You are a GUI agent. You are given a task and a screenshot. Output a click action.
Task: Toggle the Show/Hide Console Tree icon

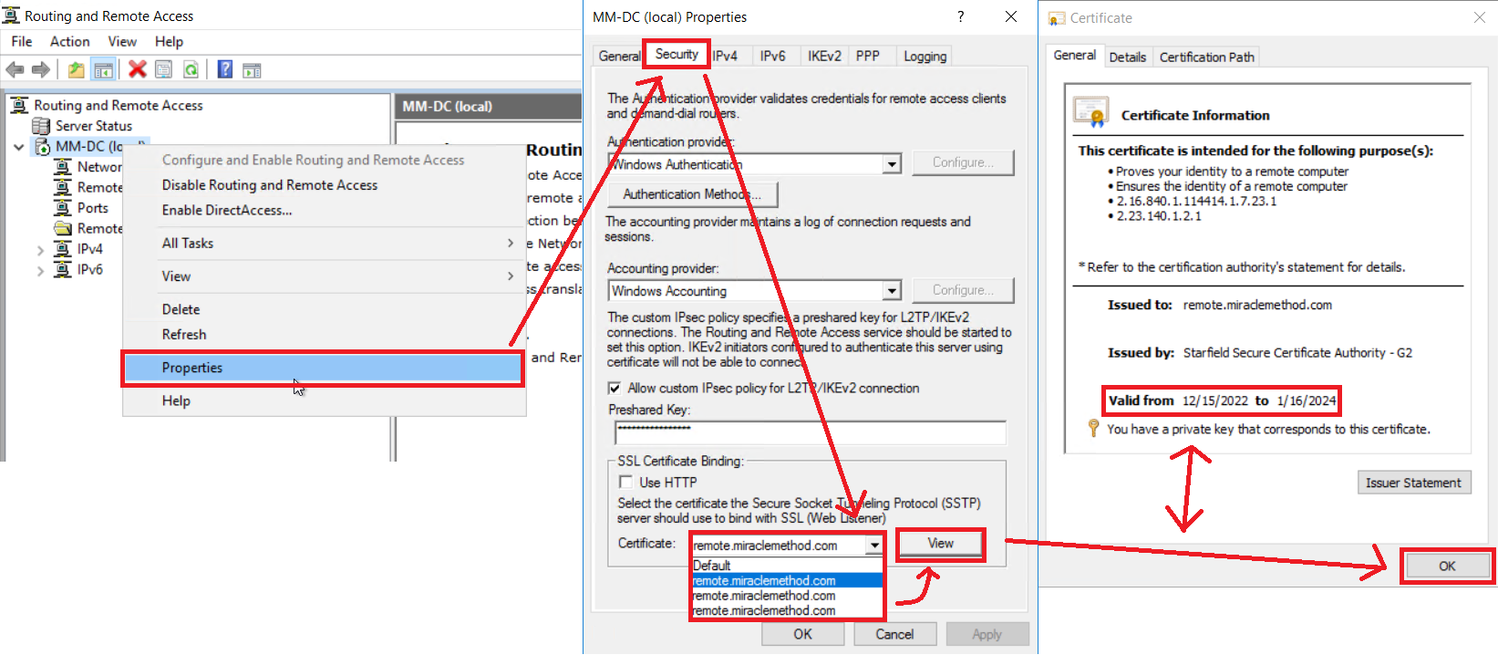pyautogui.click(x=104, y=69)
